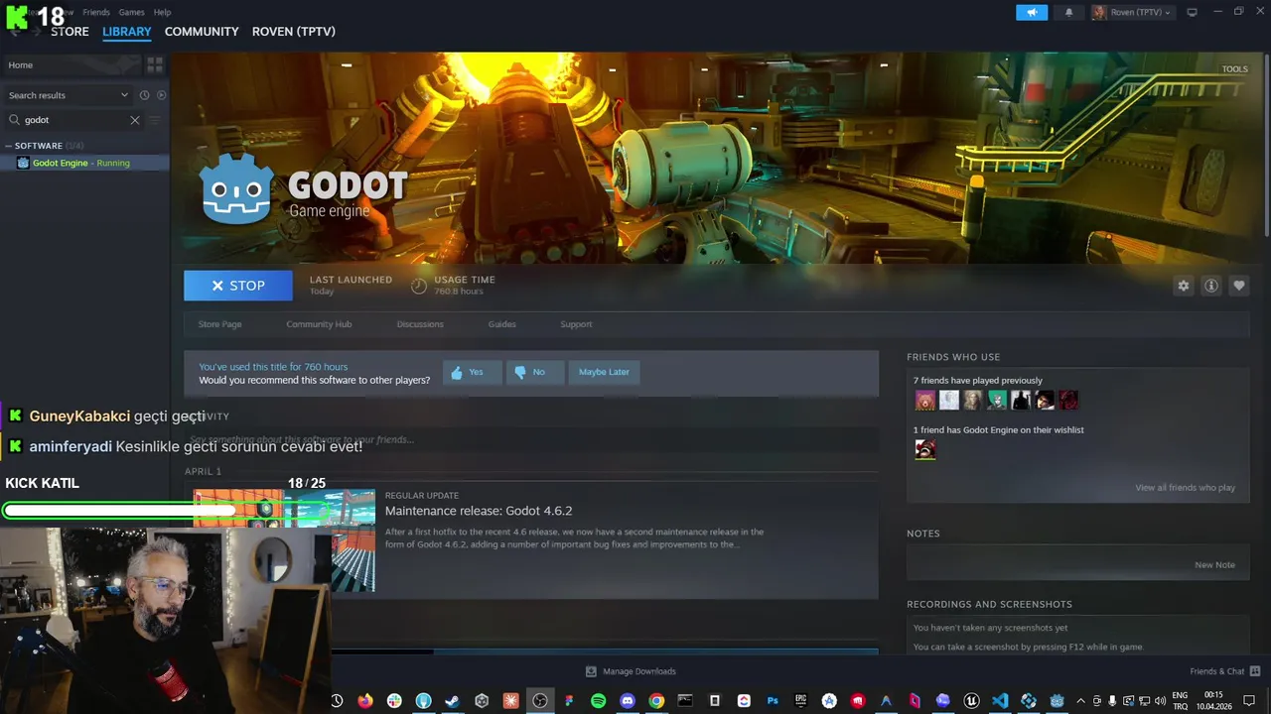
Task: Open OBS Studio from the taskbar
Action: pyautogui.click(x=539, y=701)
